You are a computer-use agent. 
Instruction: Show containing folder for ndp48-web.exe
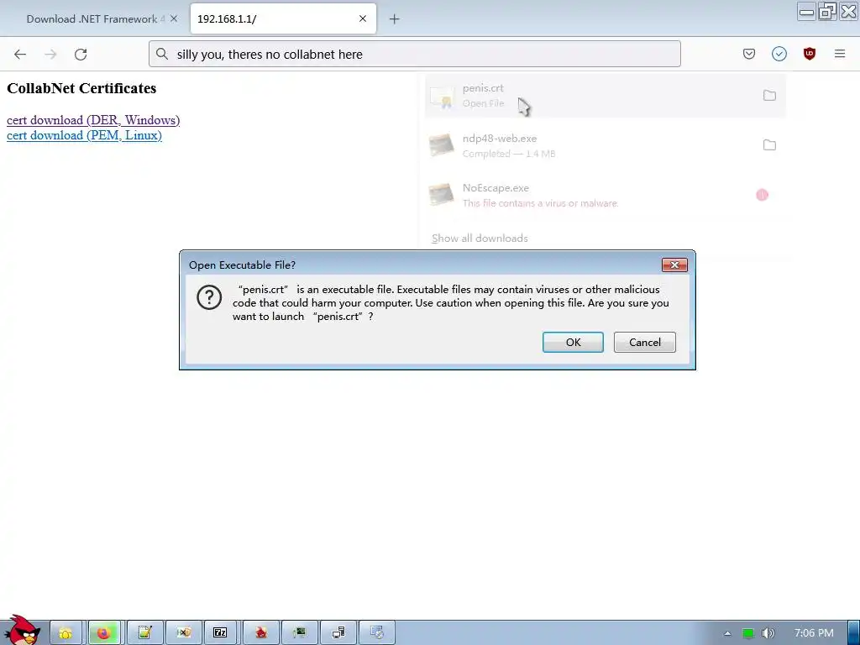(x=769, y=145)
